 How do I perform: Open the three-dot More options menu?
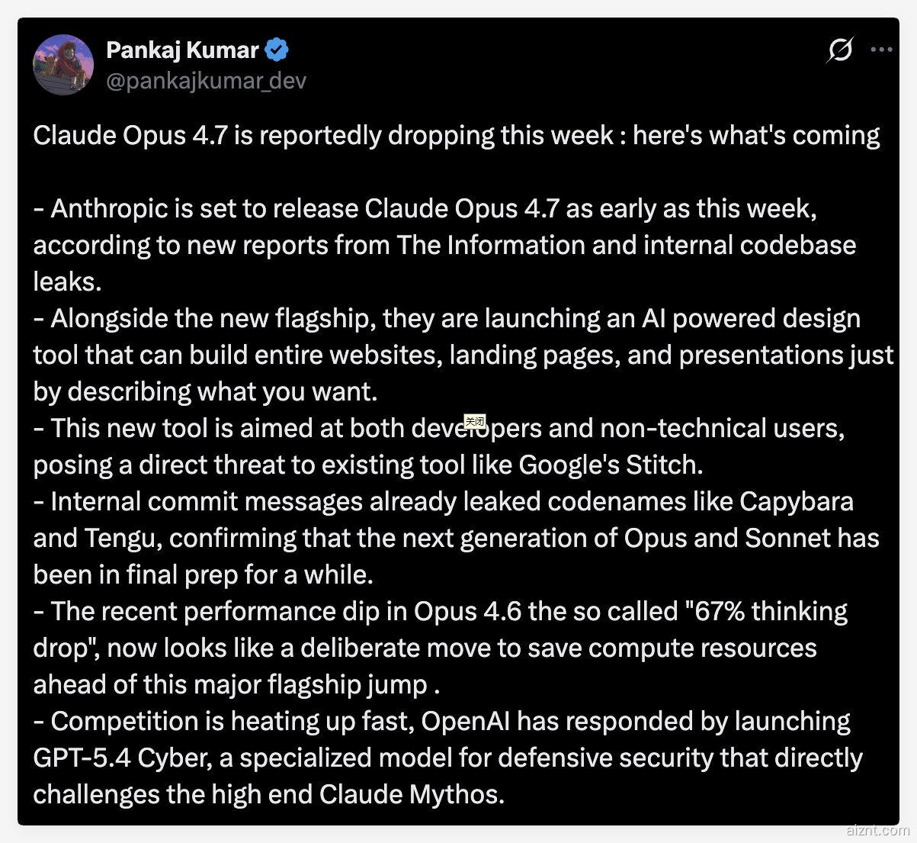point(880,50)
